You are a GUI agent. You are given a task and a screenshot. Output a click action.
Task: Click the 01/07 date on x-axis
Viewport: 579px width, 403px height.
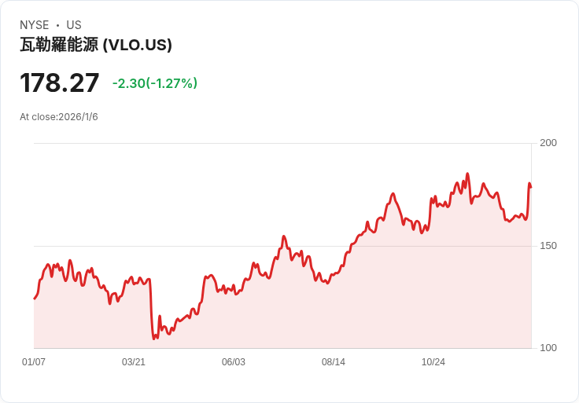[34, 362]
